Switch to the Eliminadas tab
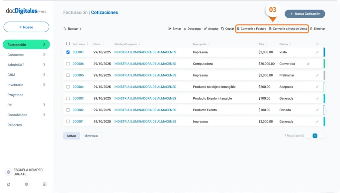Screen dimensions: 340x193 91,136
